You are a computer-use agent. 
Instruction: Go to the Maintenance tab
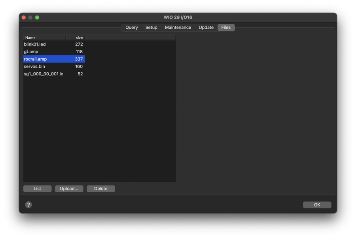pos(178,28)
